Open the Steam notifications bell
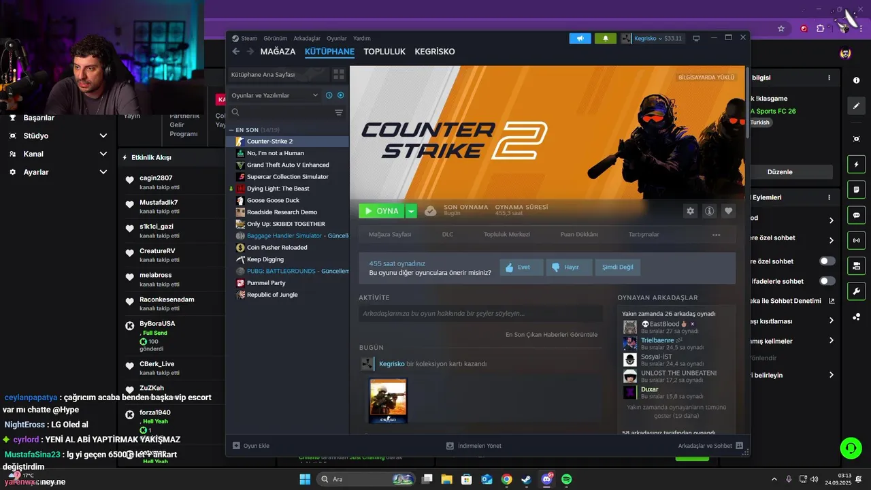Viewport: 871px width, 490px height. click(x=605, y=39)
